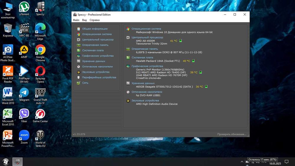This screenshot has height=166, width=295.
Task: Select the Google Chrome desktop icon
Action: click(40, 53)
